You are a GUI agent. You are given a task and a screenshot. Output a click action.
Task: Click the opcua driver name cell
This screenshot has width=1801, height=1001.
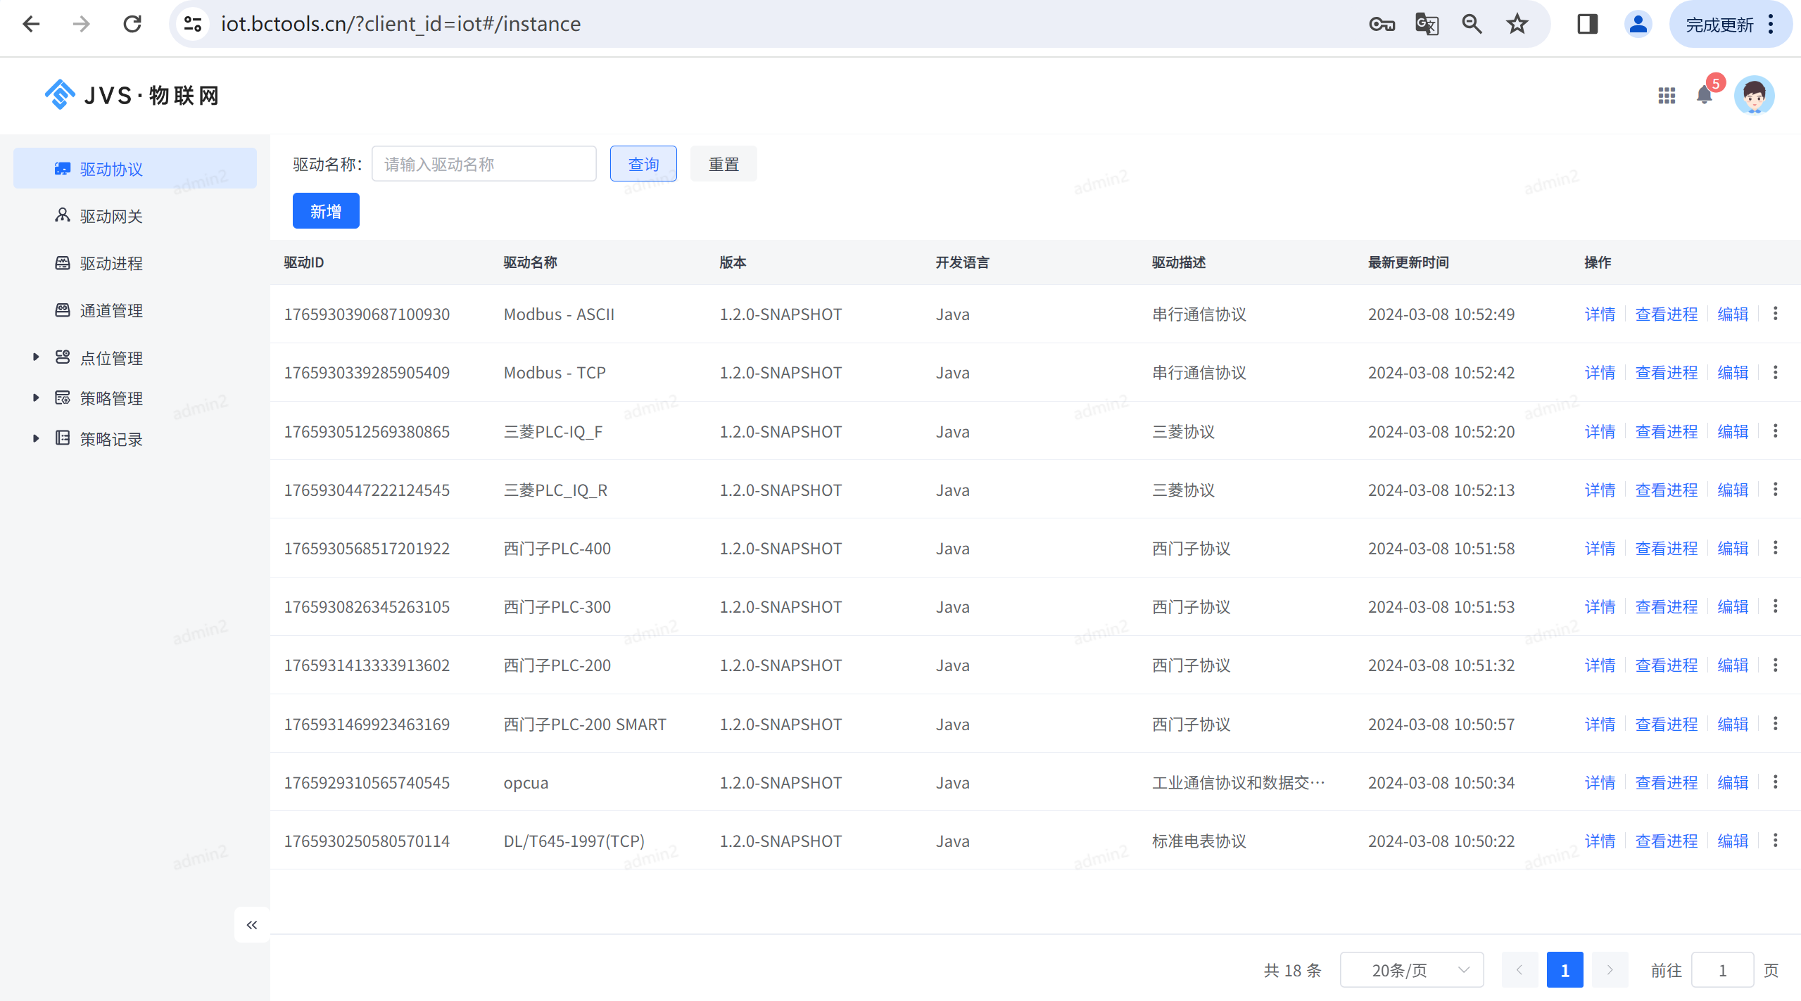[526, 783]
